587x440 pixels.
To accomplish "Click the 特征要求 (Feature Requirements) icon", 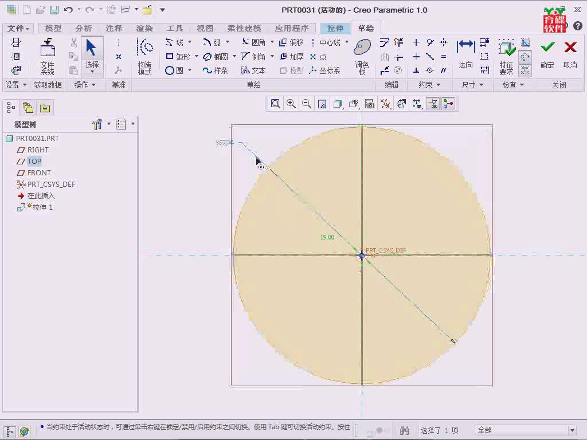I will [x=507, y=56].
